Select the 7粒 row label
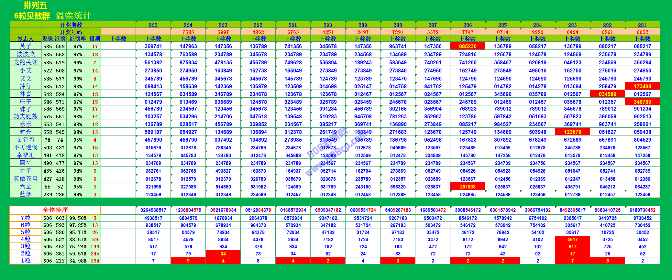 25,218
